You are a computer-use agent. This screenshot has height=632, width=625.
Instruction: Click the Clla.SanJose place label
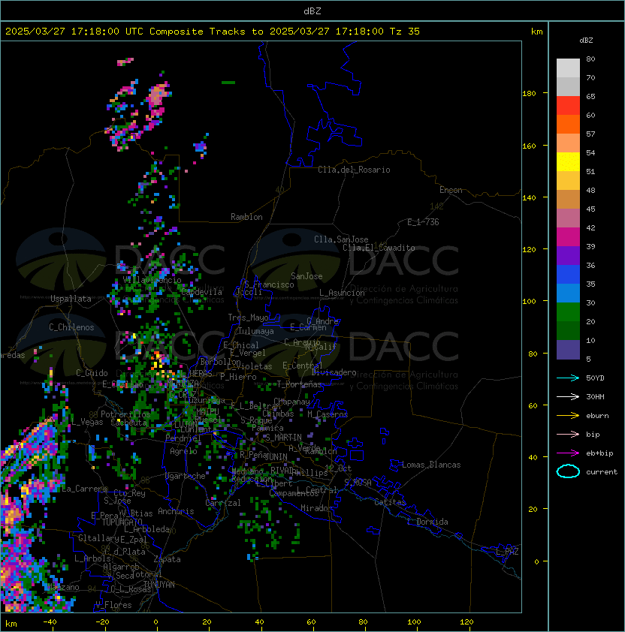coord(341,239)
